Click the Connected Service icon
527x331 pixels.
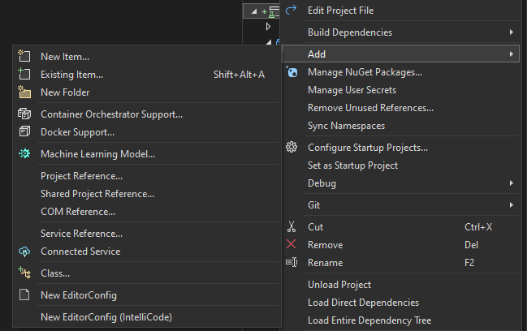(x=24, y=251)
